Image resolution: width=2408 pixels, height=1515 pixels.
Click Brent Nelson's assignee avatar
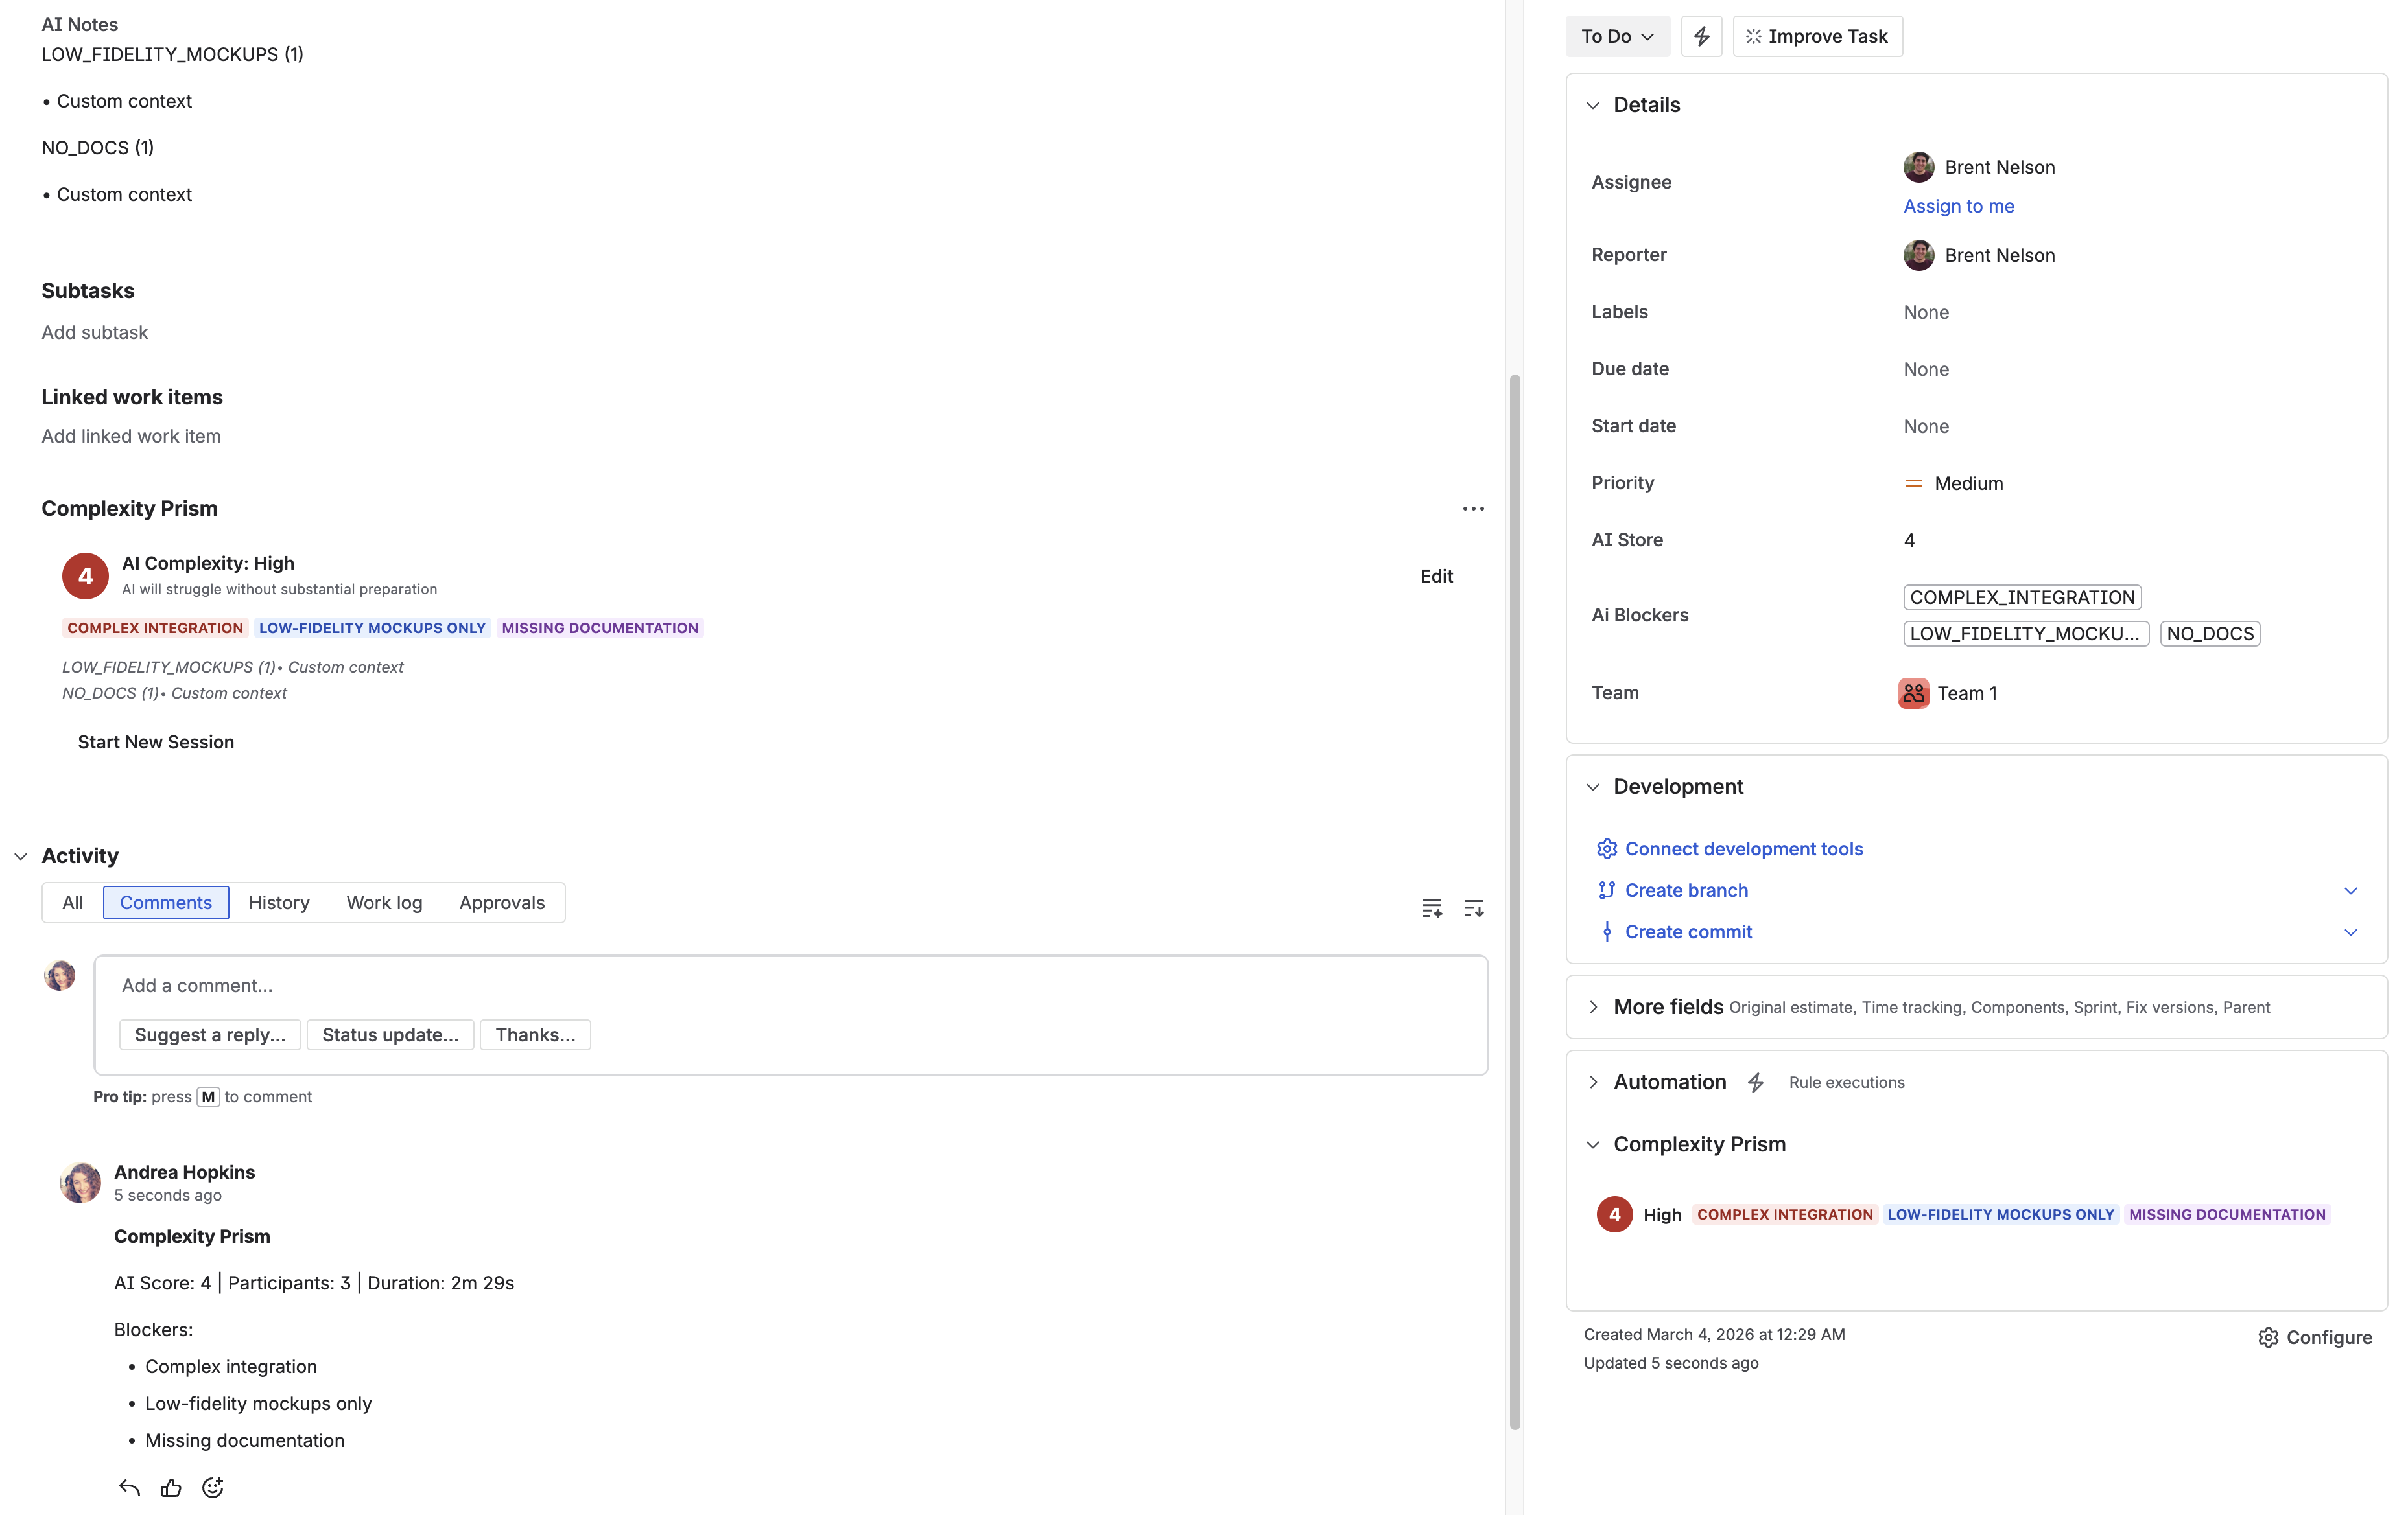tap(1918, 167)
